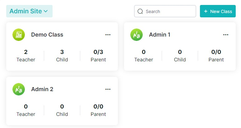Open the Demo Class title

pyautogui.click(x=47, y=35)
